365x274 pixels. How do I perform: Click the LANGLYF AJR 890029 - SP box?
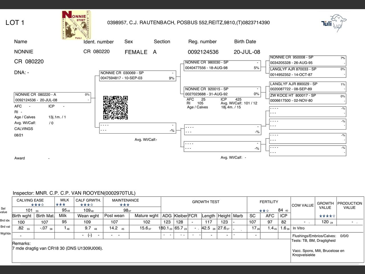click(308, 86)
